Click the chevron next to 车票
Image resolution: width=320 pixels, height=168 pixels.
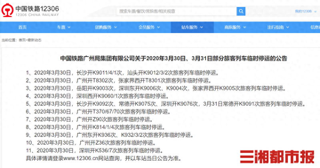[69, 28]
